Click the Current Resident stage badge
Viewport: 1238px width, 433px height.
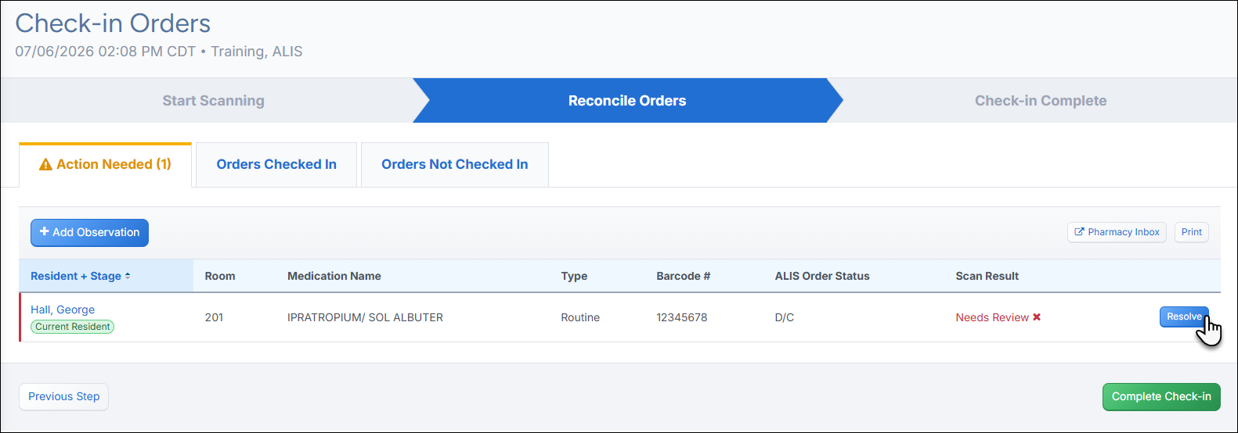73,327
